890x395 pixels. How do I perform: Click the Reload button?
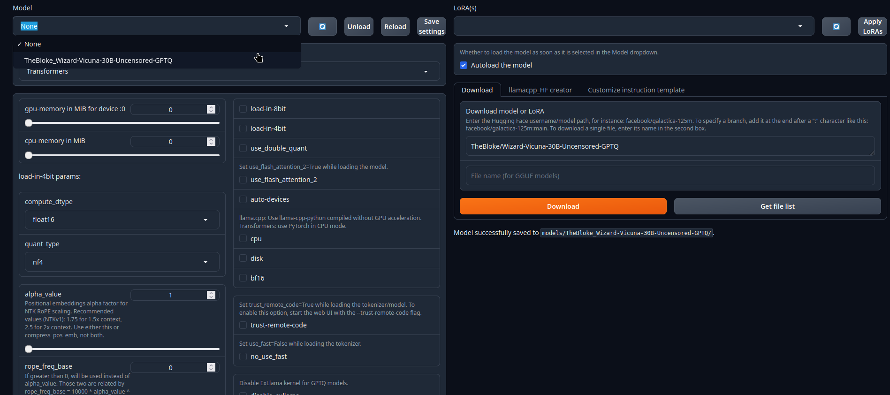click(x=395, y=27)
